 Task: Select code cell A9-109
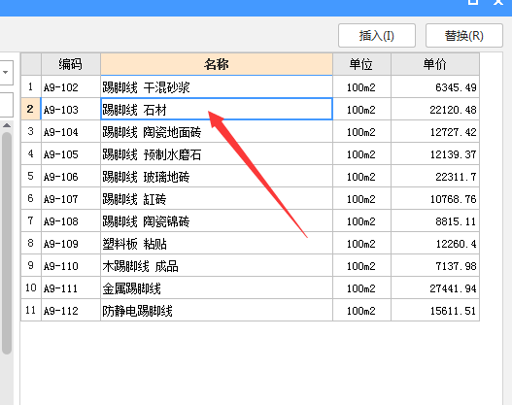click(x=71, y=244)
